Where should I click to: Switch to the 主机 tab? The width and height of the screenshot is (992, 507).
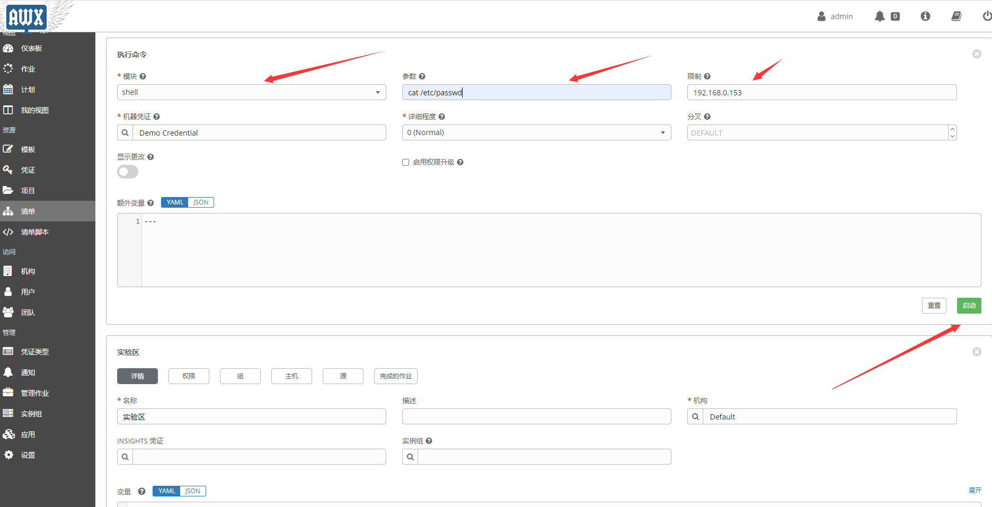[x=291, y=376]
